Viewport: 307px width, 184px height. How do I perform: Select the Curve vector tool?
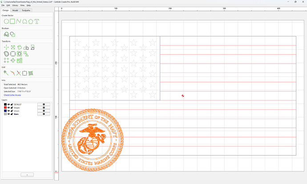24,21
